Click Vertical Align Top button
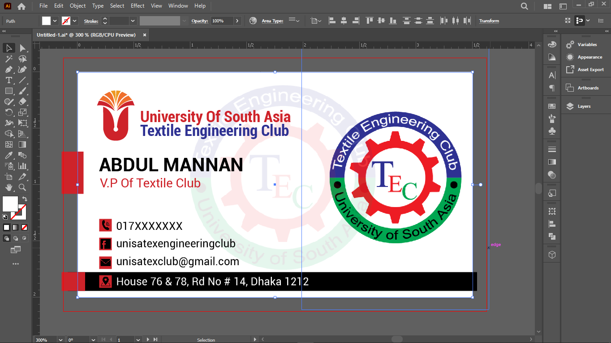Image resolution: width=611 pixels, height=343 pixels. tap(370, 21)
